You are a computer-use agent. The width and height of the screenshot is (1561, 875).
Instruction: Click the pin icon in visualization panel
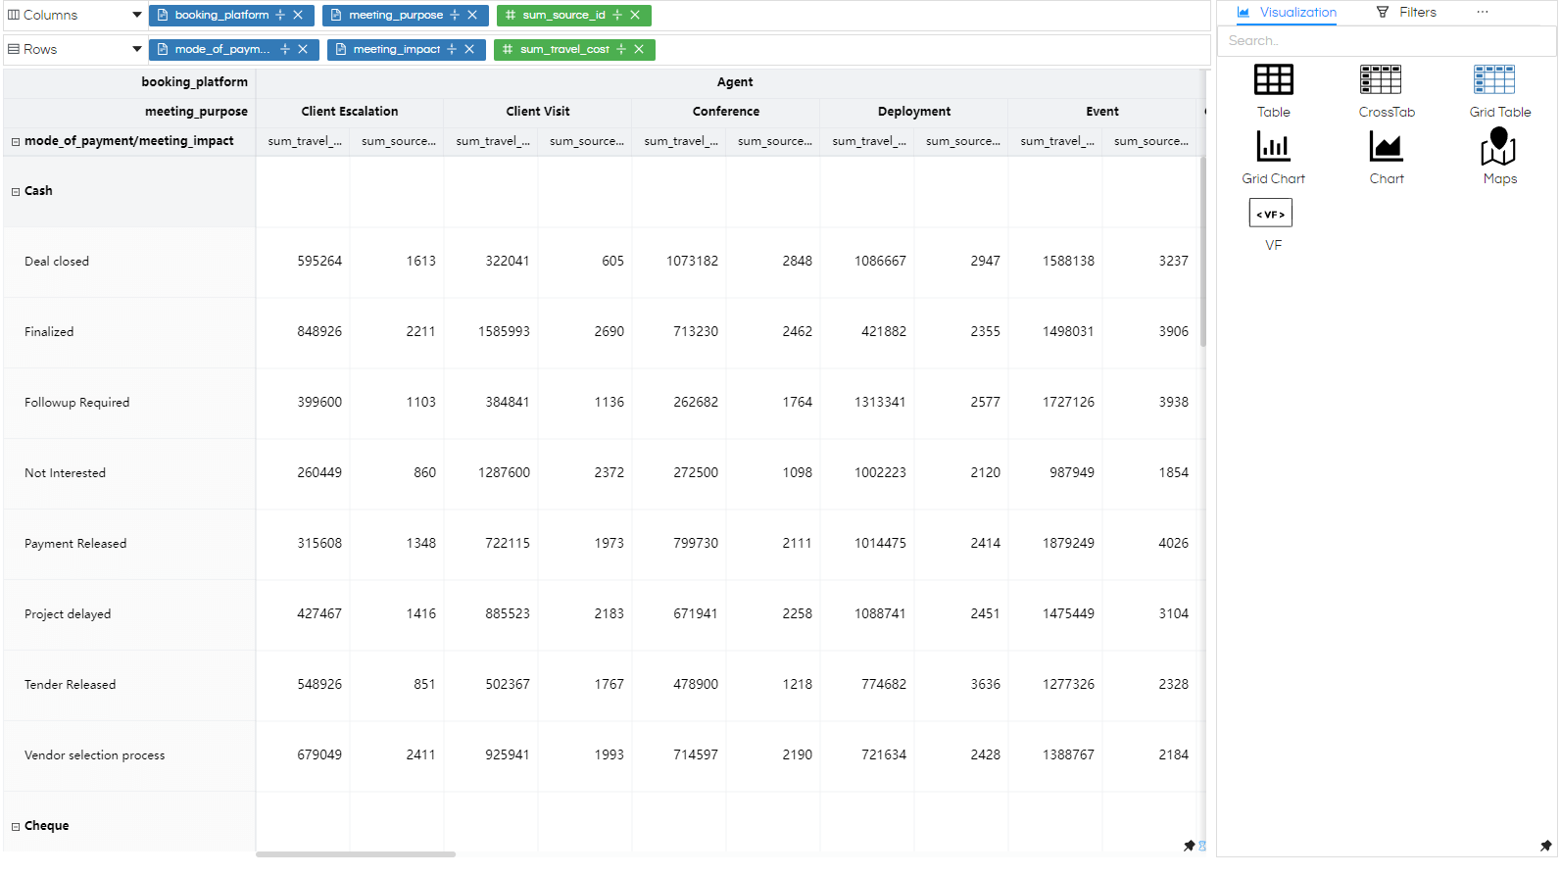pyautogui.click(x=1545, y=846)
